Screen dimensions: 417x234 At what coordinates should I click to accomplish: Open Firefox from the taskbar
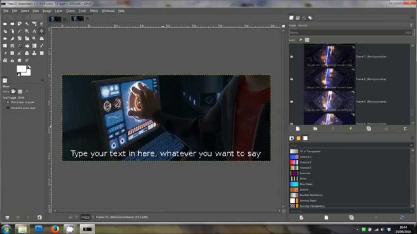(55, 229)
